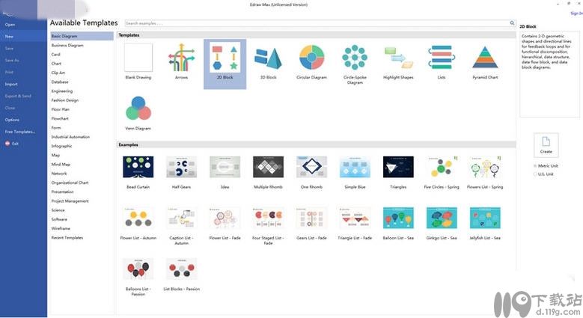Open the Half Gears example
583x318 pixels.
(181, 167)
